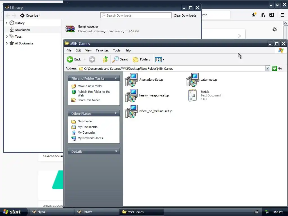Open the Atomaders-Setup installer icon
Image resolution: width=288 pixels, height=216 pixels.
(x=131, y=80)
